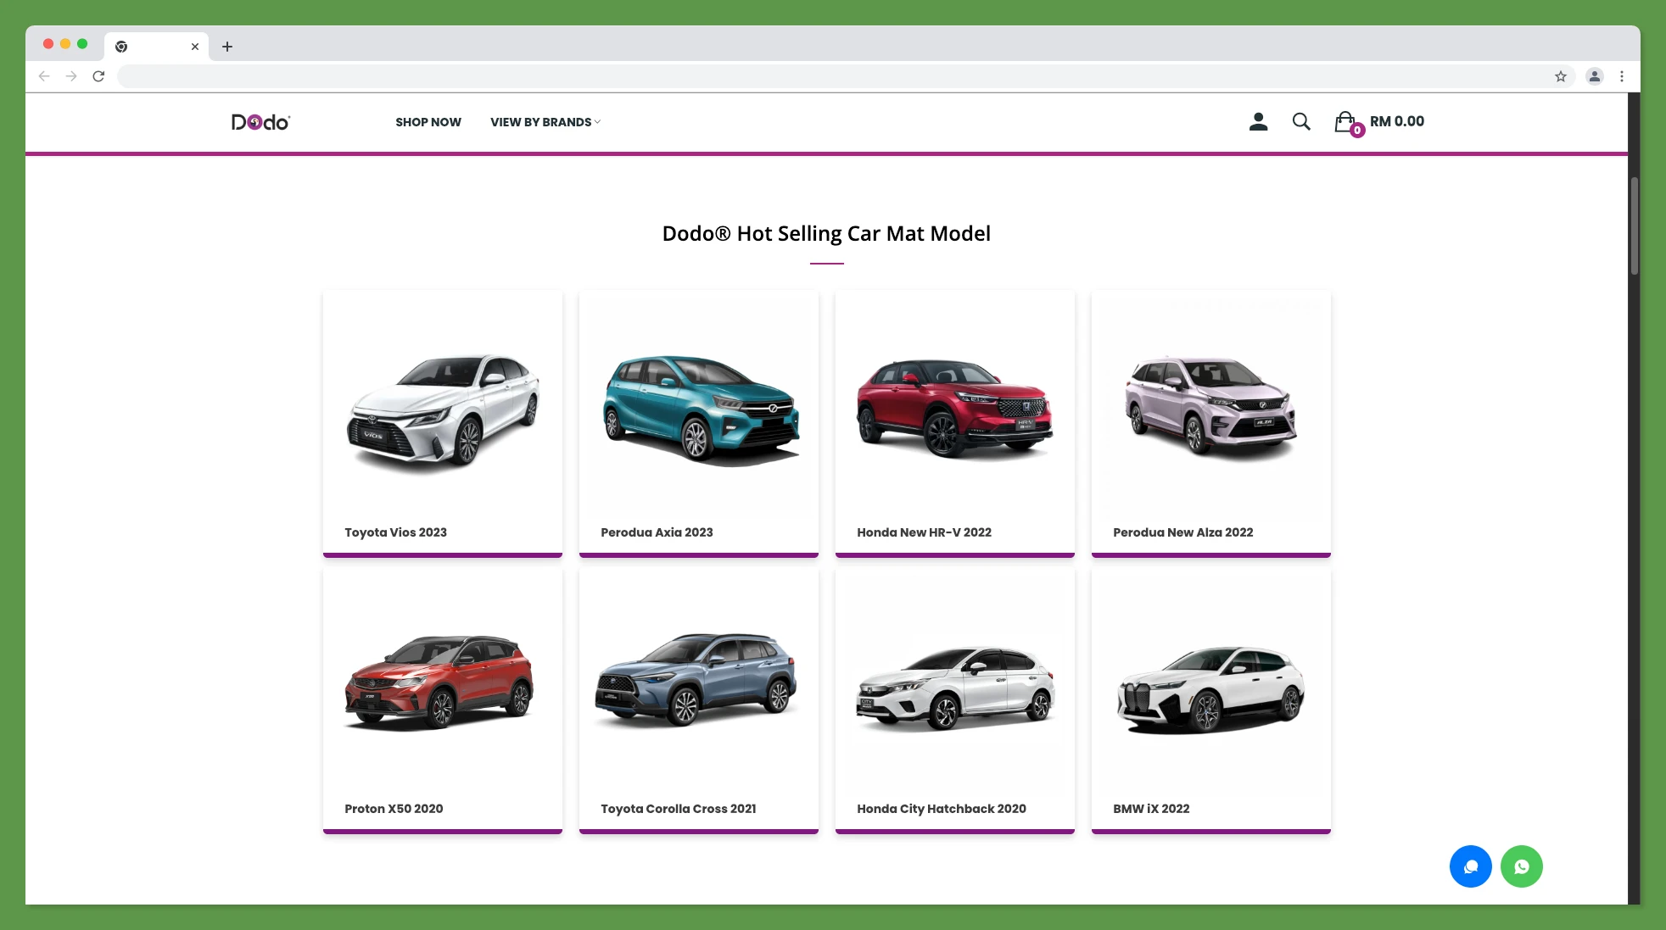Open the user account icon
The height and width of the screenshot is (930, 1666).
[1258, 121]
